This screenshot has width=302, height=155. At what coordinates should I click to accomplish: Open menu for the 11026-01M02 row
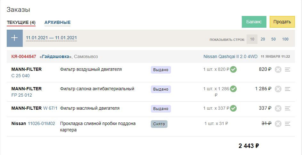coord(287,124)
